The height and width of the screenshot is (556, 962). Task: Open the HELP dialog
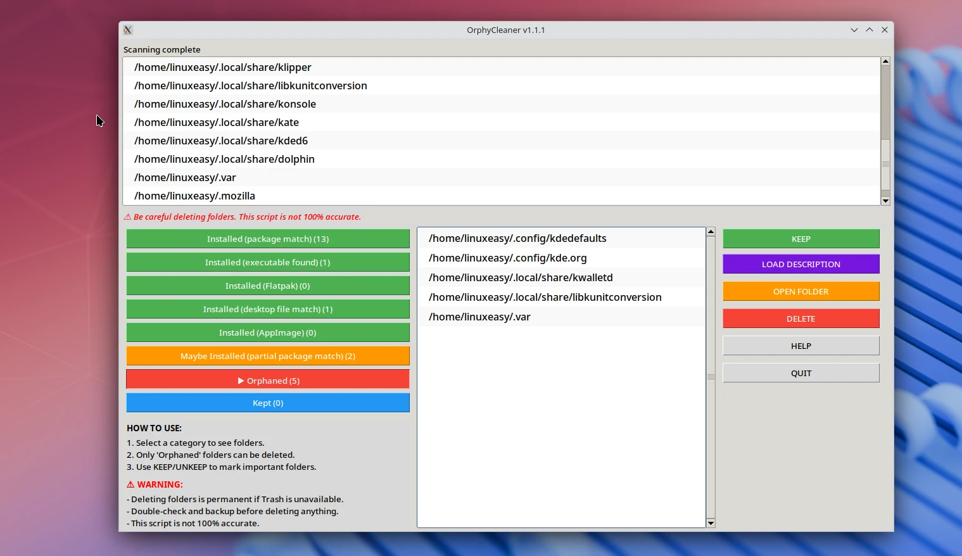(x=801, y=345)
